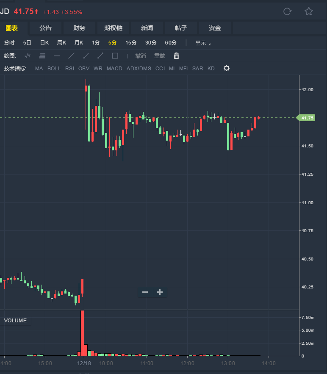Select the rectangle drawing tool

click(x=115, y=56)
